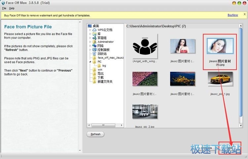Click the thumbnail pane scroll-down arrow
248x159 pixels.
[241, 126]
